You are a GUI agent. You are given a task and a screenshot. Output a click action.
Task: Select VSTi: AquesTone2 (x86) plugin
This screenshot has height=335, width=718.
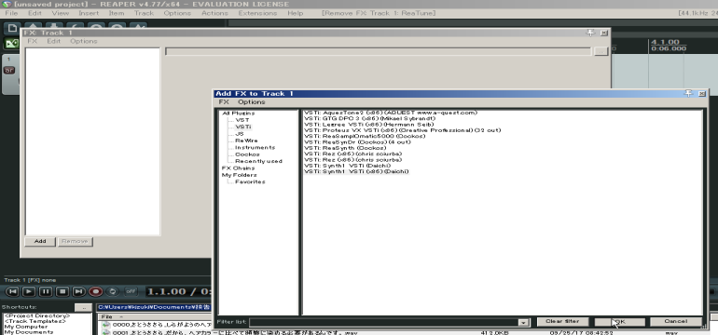tap(391, 113)
